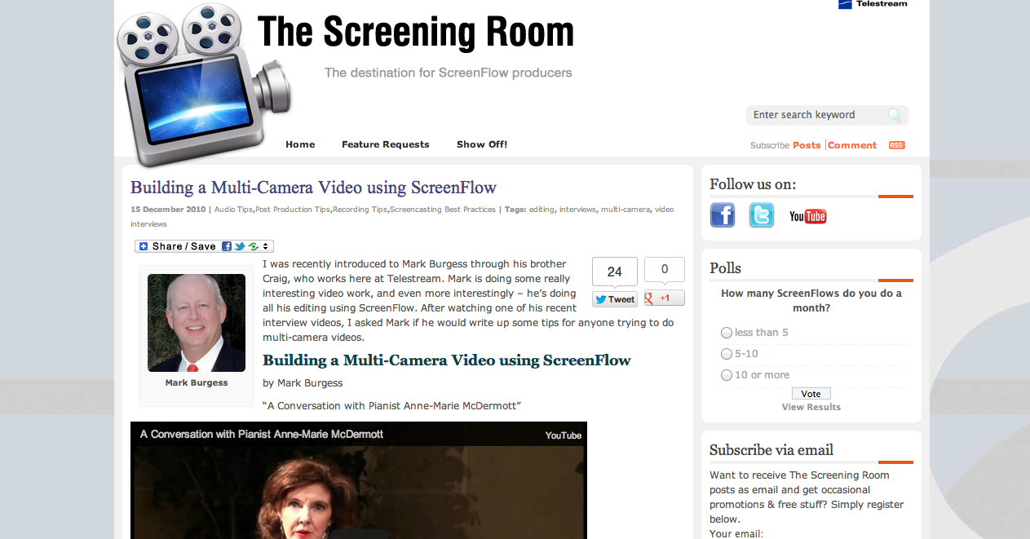Click Mark Burgess portrait photo
The width and height of the screenshot is (1030, 539).
click(197, 323)
